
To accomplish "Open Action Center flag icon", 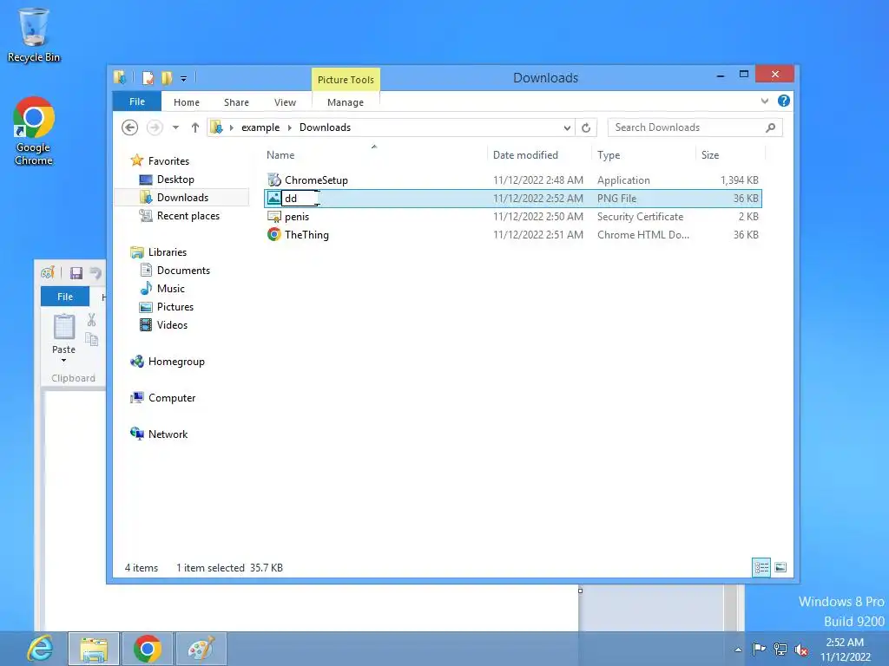I will [759, 649].
